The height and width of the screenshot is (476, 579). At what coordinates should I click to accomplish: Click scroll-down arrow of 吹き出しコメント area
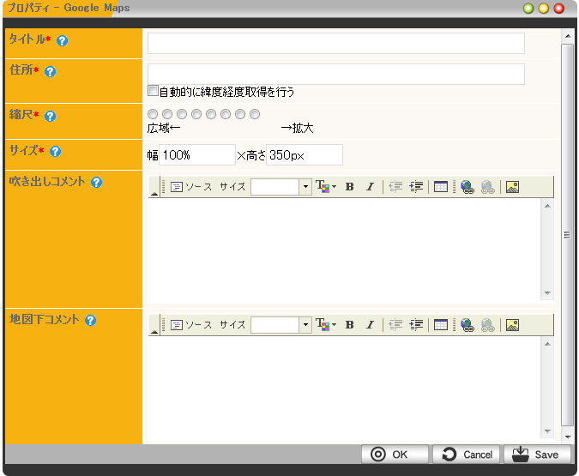[x=547, y=293]
